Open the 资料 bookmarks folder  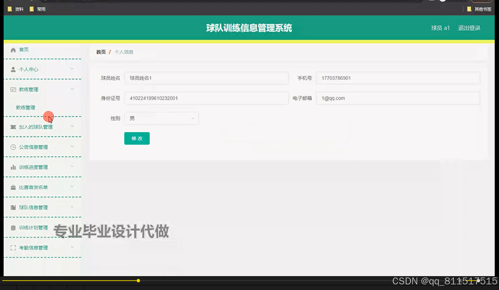pyautogui.click(x=15, y=9)
